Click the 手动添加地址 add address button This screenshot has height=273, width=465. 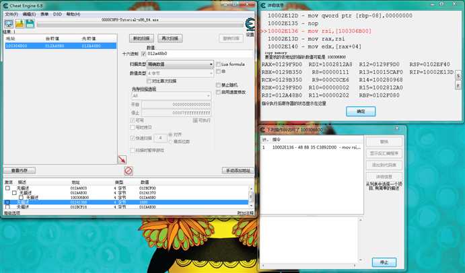(238, 170)
